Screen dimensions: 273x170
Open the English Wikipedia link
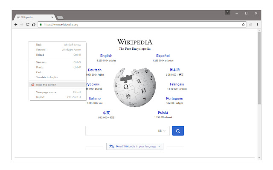pyautogui.click(x=106, y=56)
